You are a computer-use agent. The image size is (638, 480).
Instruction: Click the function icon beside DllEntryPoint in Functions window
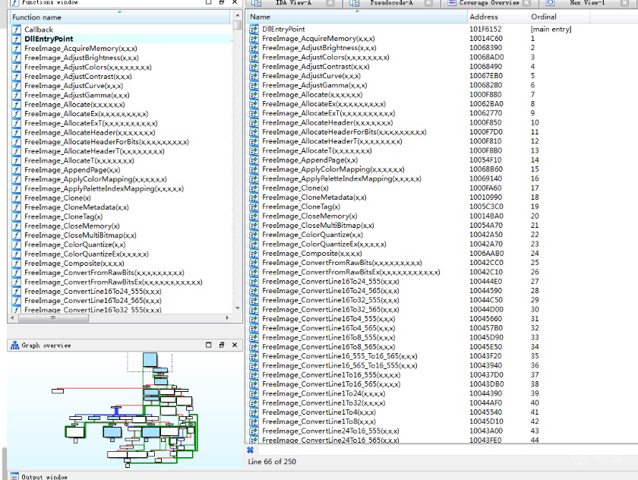point(16,39)
